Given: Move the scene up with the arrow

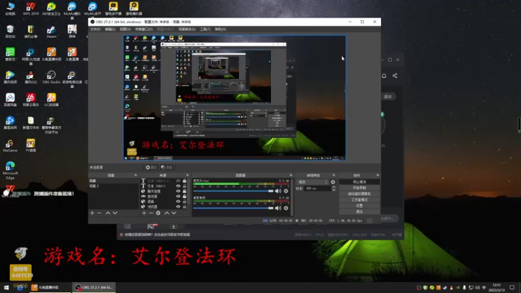Looking at the screenshot, I should point(107,213).
